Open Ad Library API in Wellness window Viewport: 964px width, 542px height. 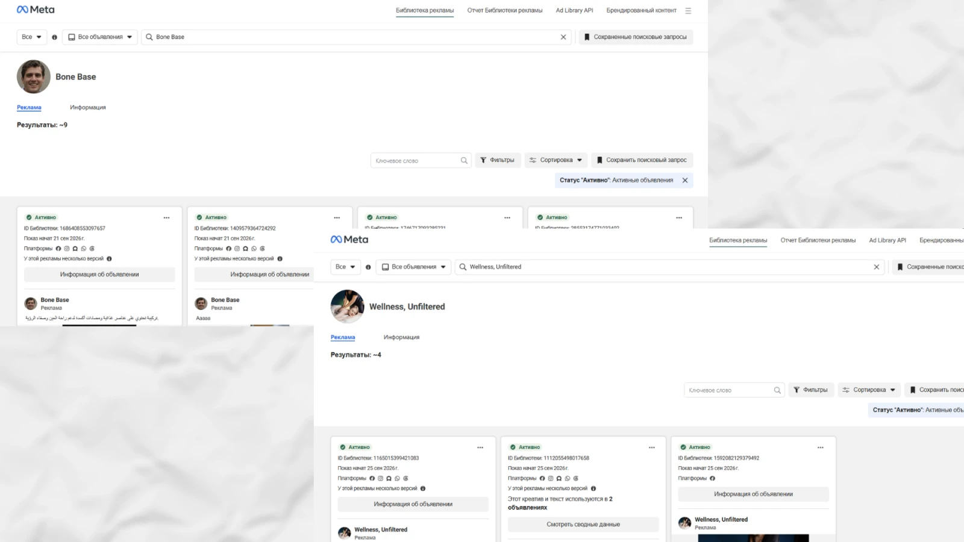point(887,240)
